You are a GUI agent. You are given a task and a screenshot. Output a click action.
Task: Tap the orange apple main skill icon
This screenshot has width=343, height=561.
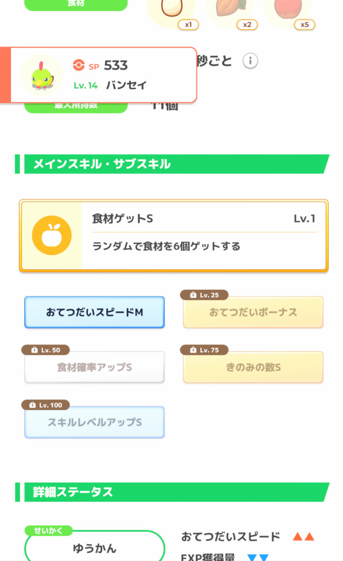(52, 236)
